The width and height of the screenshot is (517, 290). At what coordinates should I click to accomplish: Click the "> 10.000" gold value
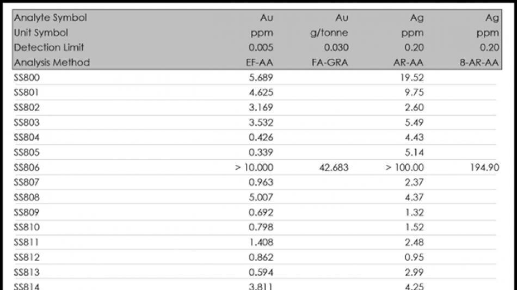click(x=254, y=168)
